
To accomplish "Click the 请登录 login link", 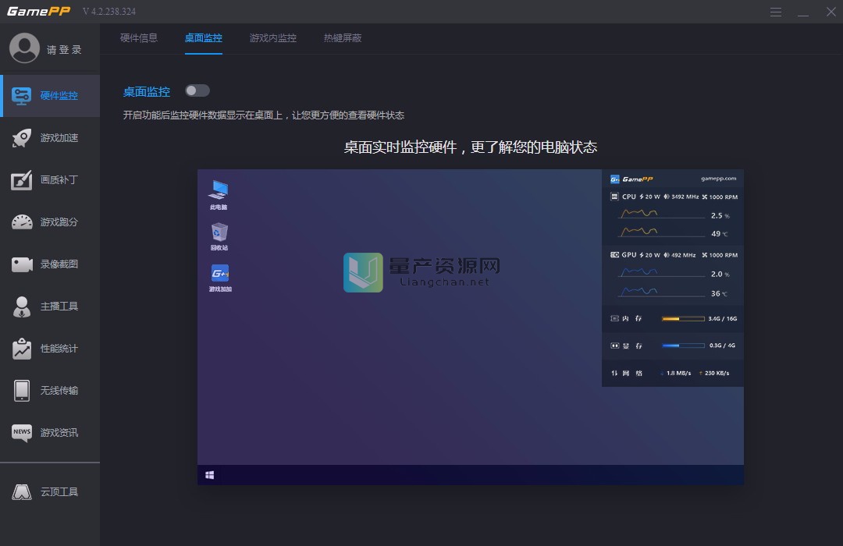I will (x=64, y=49).
